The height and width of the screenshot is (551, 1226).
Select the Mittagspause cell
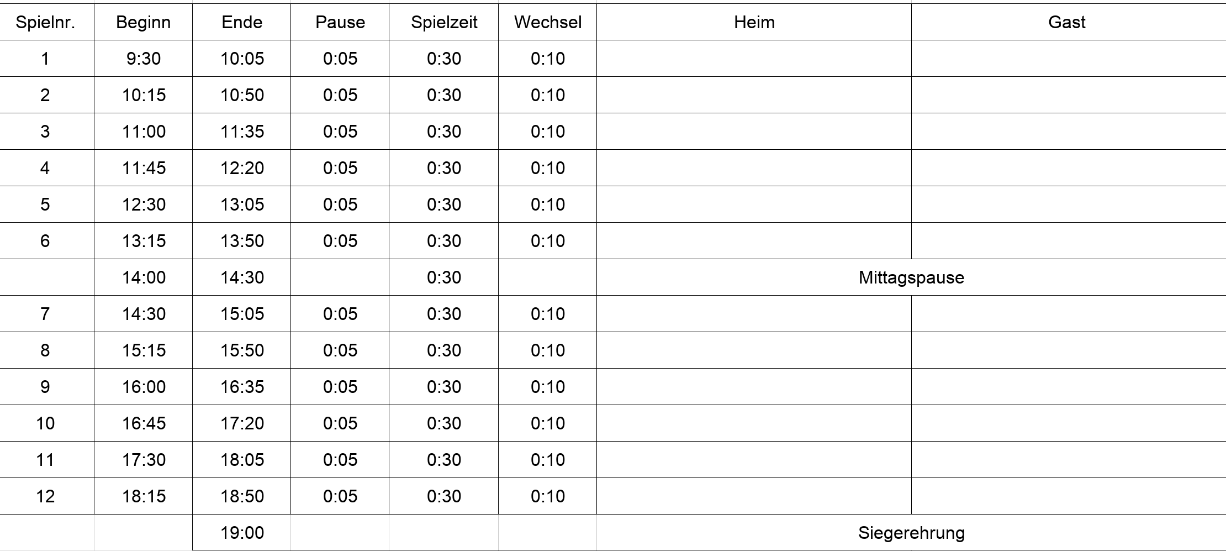tap(911, 277)
